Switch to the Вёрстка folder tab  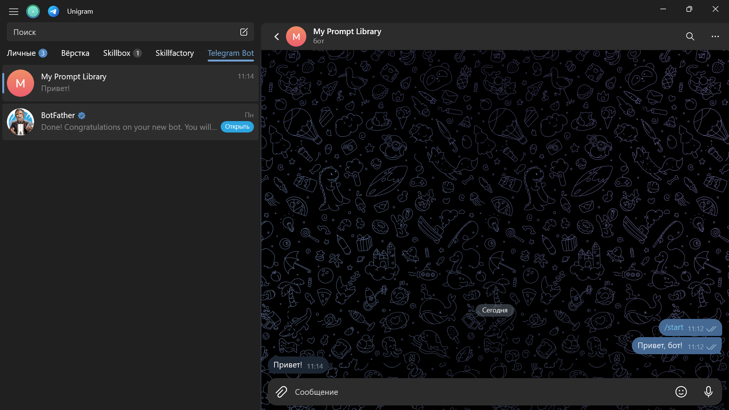75,53
